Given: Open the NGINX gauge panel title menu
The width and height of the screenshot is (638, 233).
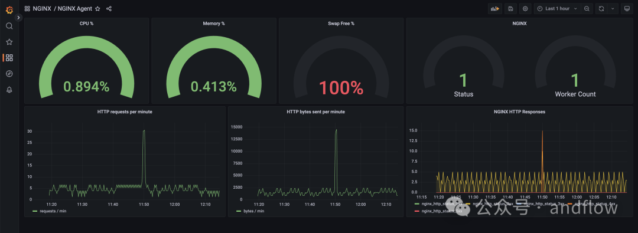Looking at the screenshot, I should [520, 24].
